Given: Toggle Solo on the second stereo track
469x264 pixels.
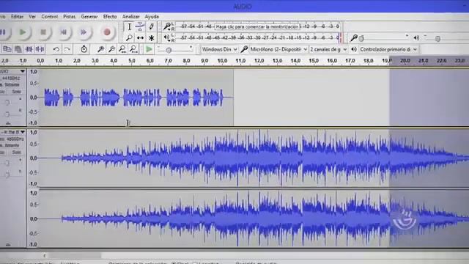Looking at the screenshot, I should pyautogui.click(x=16, y=153).
